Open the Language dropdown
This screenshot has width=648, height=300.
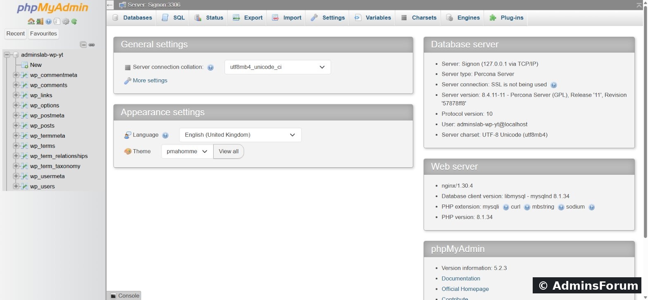pyautogui.click(x=240, y=135)
